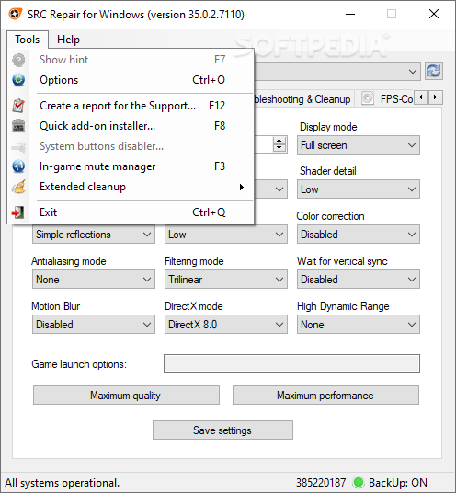The width and height of the screenshot is (456, 493).
Task: Click the Show hint question mark icon
Action: [x=18, y=60]
